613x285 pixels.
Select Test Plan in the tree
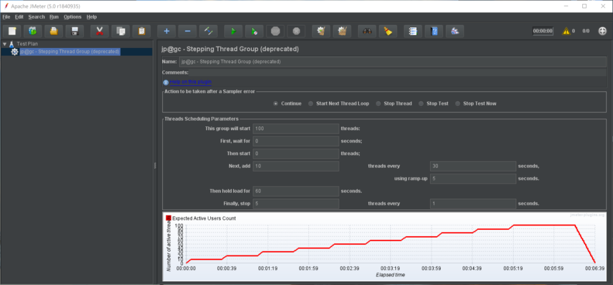27,44
